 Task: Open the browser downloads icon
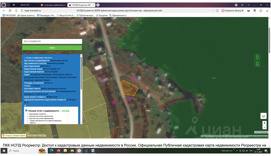(x=267, y=11)
